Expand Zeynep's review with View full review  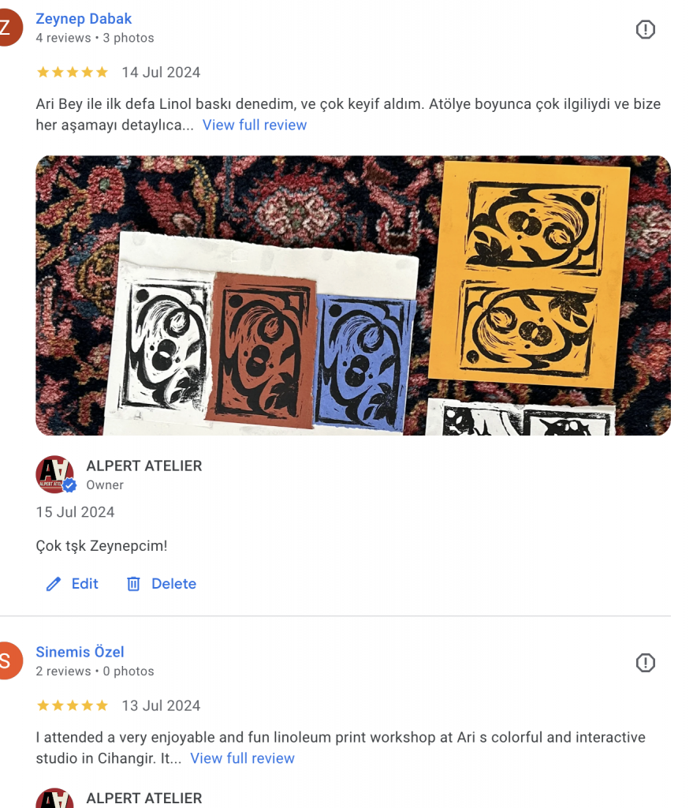click(x=255, y=125)
